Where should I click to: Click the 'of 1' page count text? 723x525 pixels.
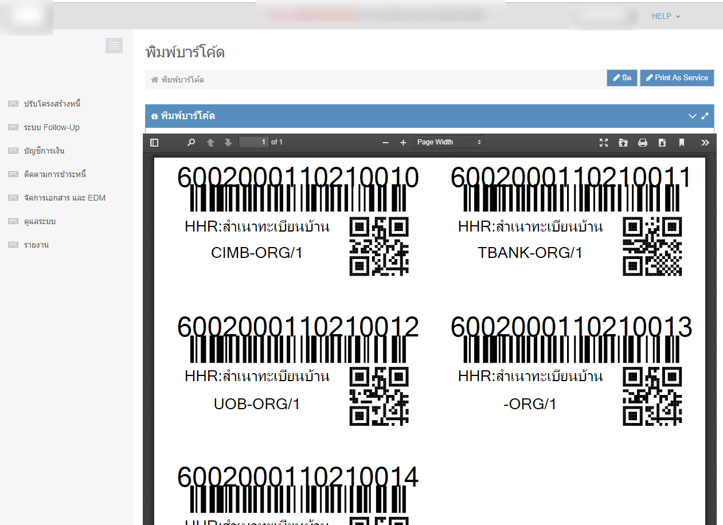pyautogui.click(x=277, y=142)
